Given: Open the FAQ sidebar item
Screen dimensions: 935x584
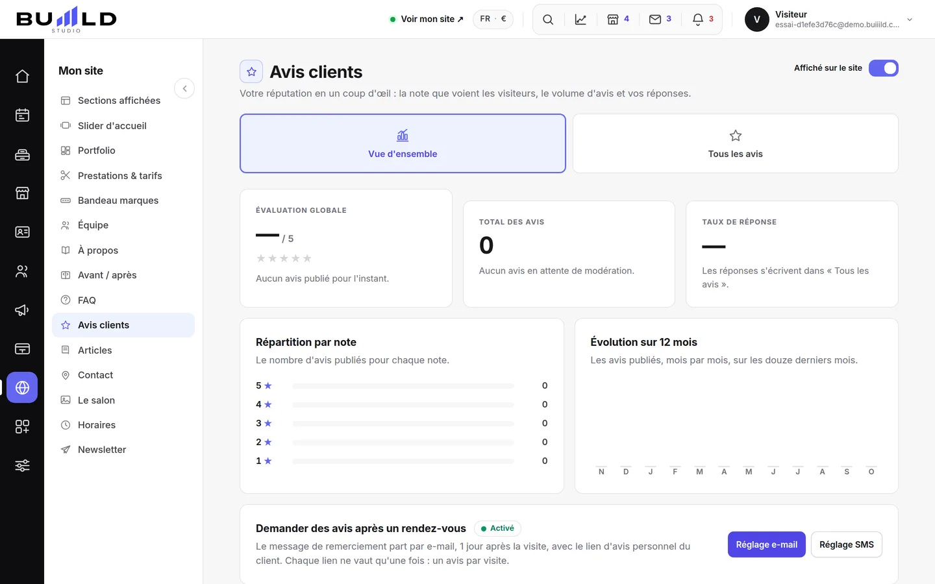Looking at the screenshot, I should [123, 300].
